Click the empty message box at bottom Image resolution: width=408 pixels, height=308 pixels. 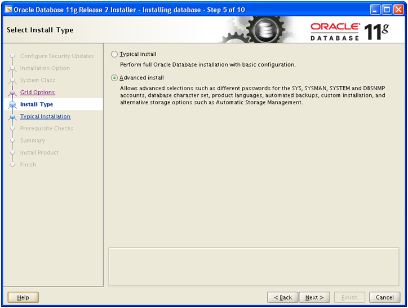pos(254,267)
